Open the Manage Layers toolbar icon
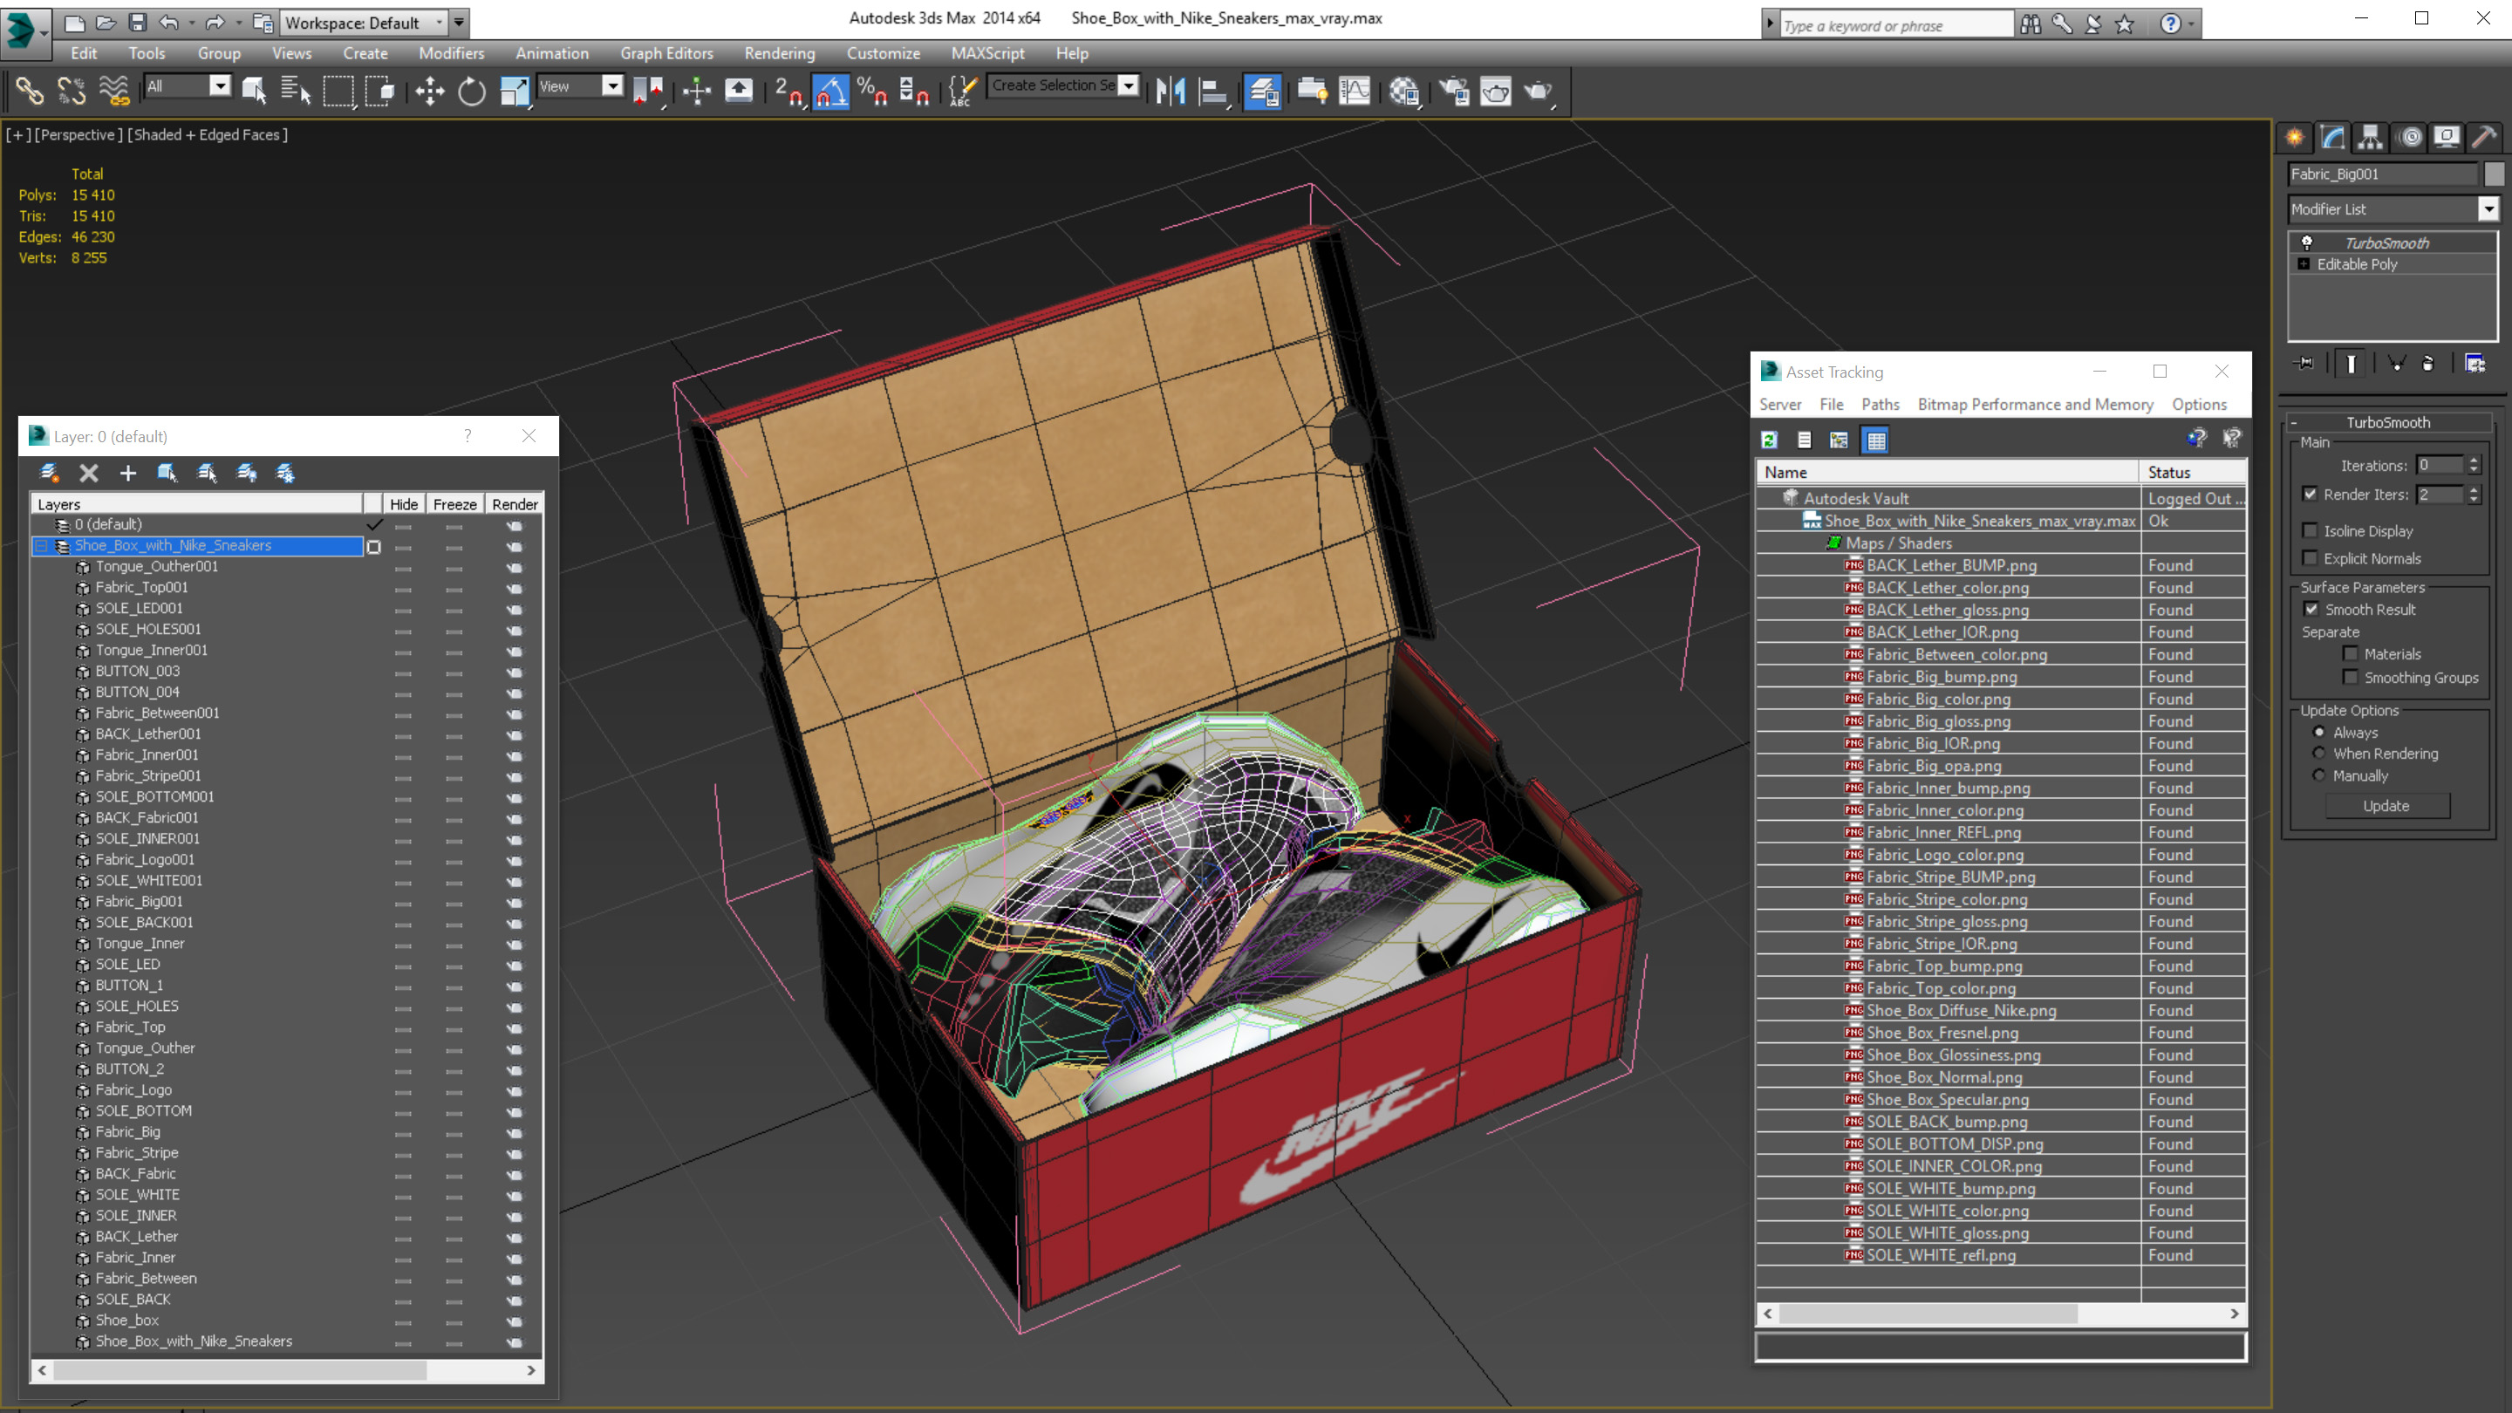The image size is (2512, 1413). click(1263, 92)
